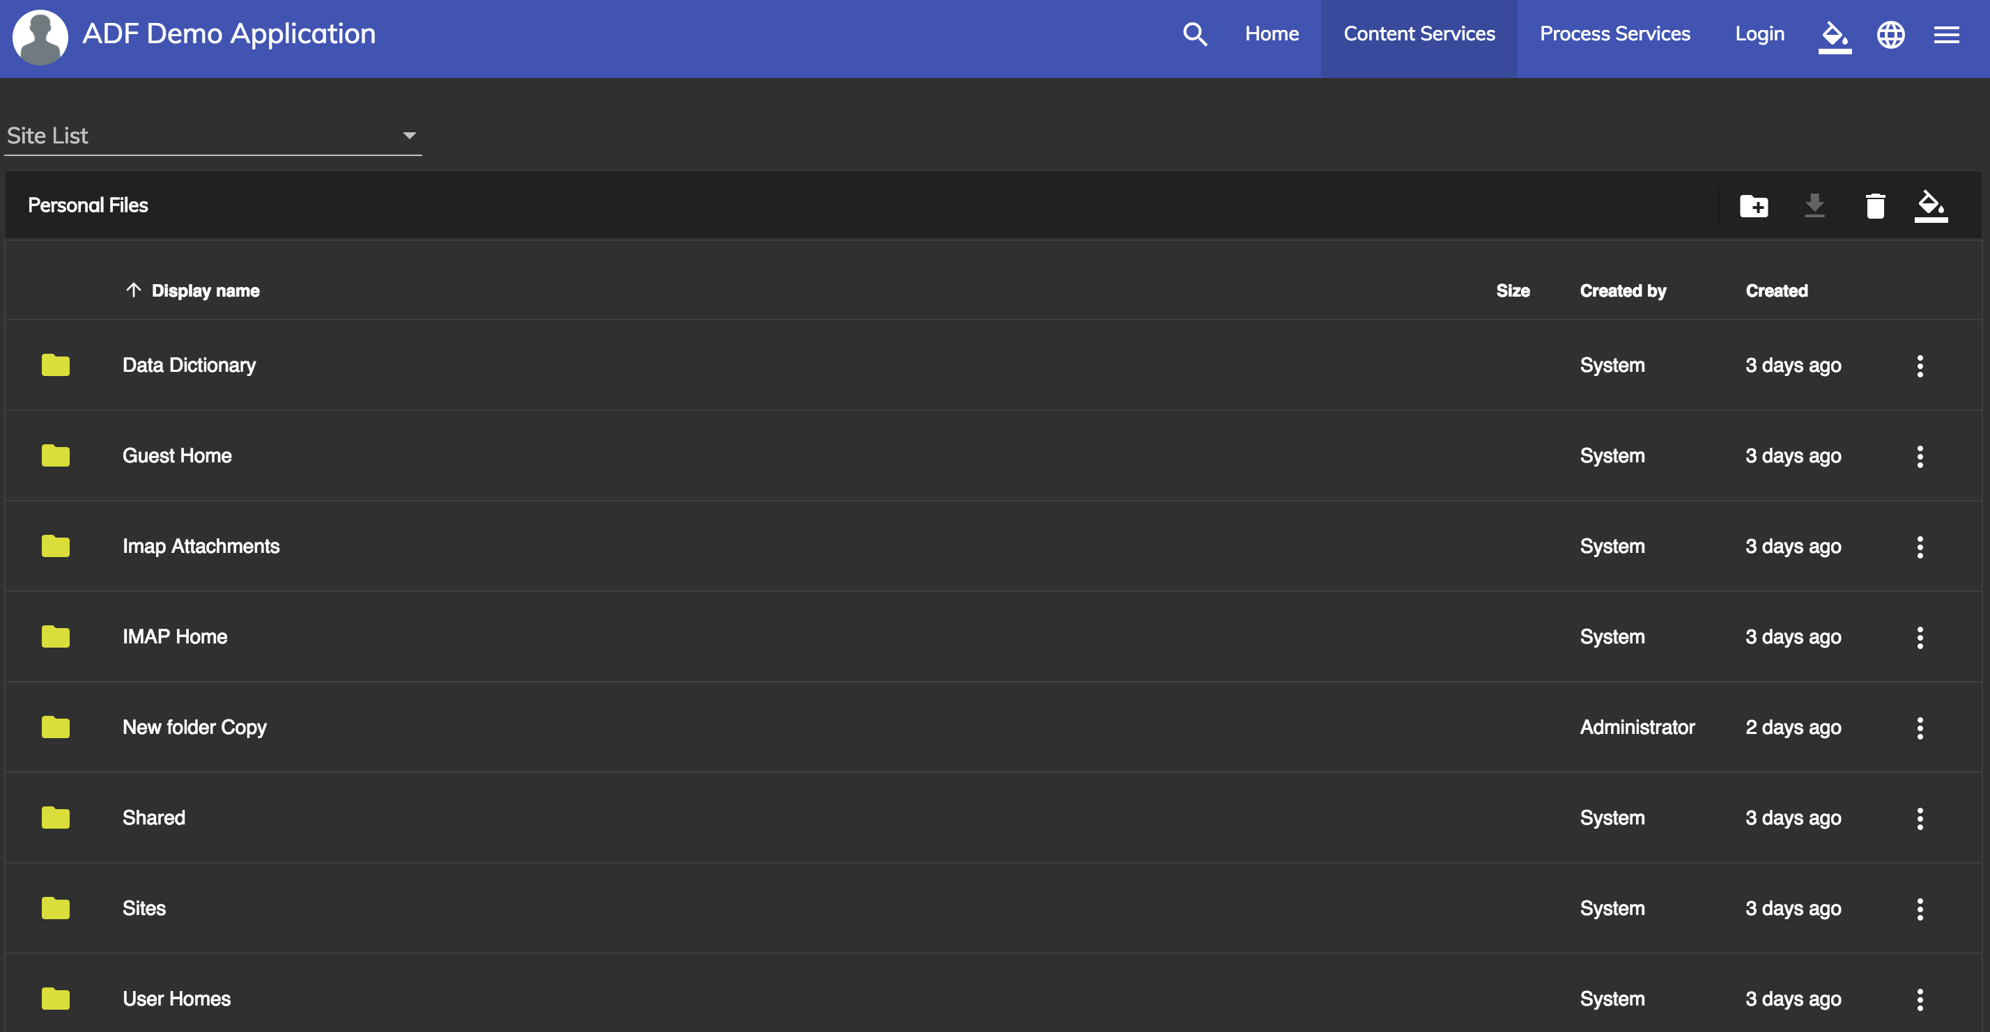Screen dimensions: 1990x1032
Task: Click the New folder Copy folder icon
Action: pyautogui.click(x=56, y=727)
